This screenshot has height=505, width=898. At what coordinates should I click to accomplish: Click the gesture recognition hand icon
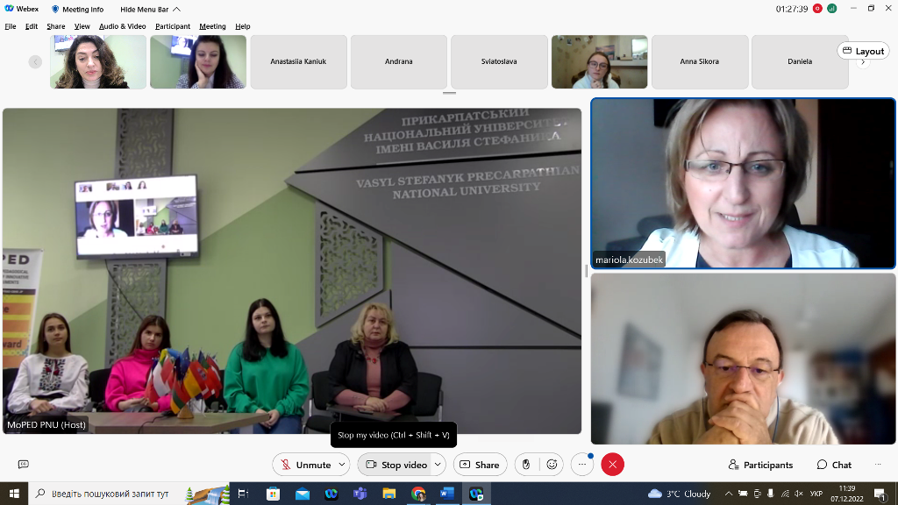[526, 465]
